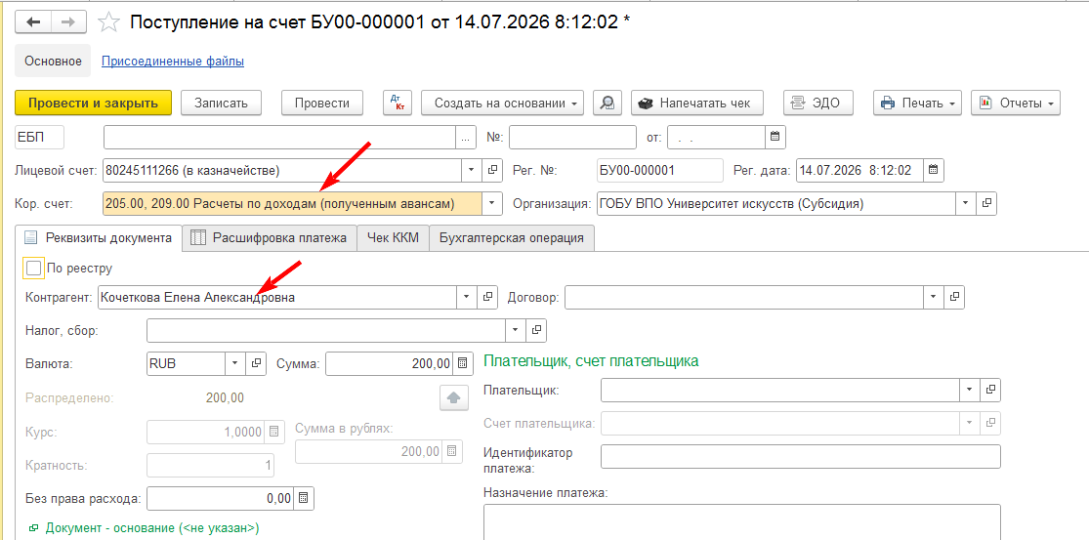The width and height of the screenshot is (1089, 540).
Task: Click the magnifier search icon in toolbar
Action: click(607, 103)
